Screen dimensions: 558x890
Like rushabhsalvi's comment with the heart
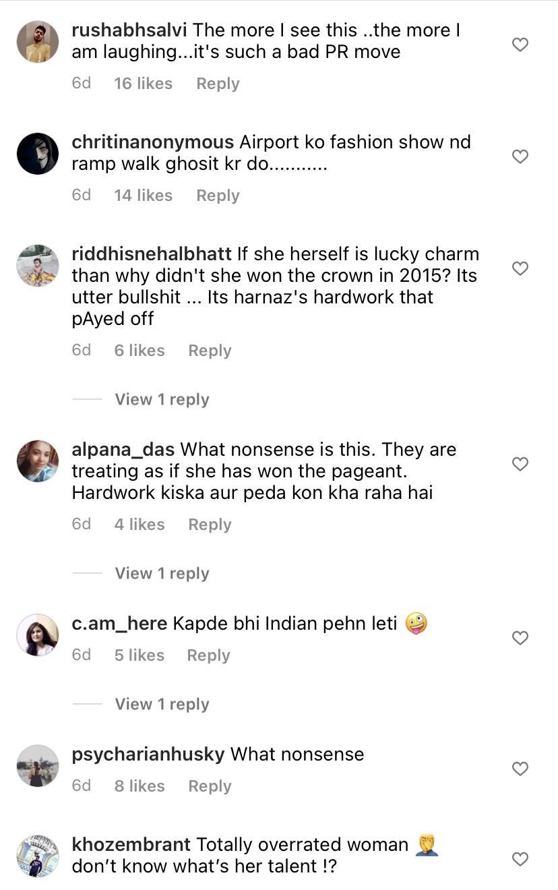click(x=520, y=45)
